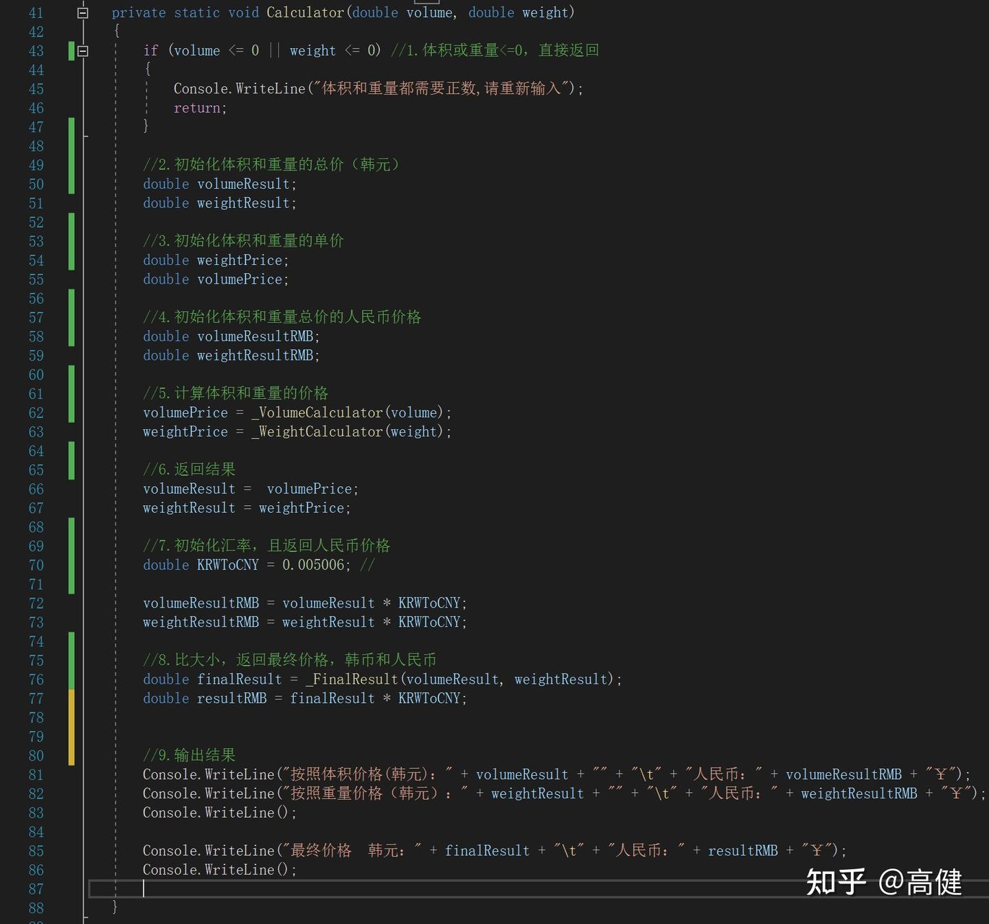Screen dimensions: 989x924
Task: Click the comment "//8.比大小，返回最终价格，韩币和人民币"
Action: [290, 660]
